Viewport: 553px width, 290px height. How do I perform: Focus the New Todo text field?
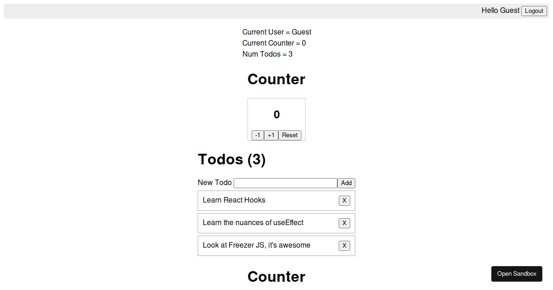click(285, 183)
